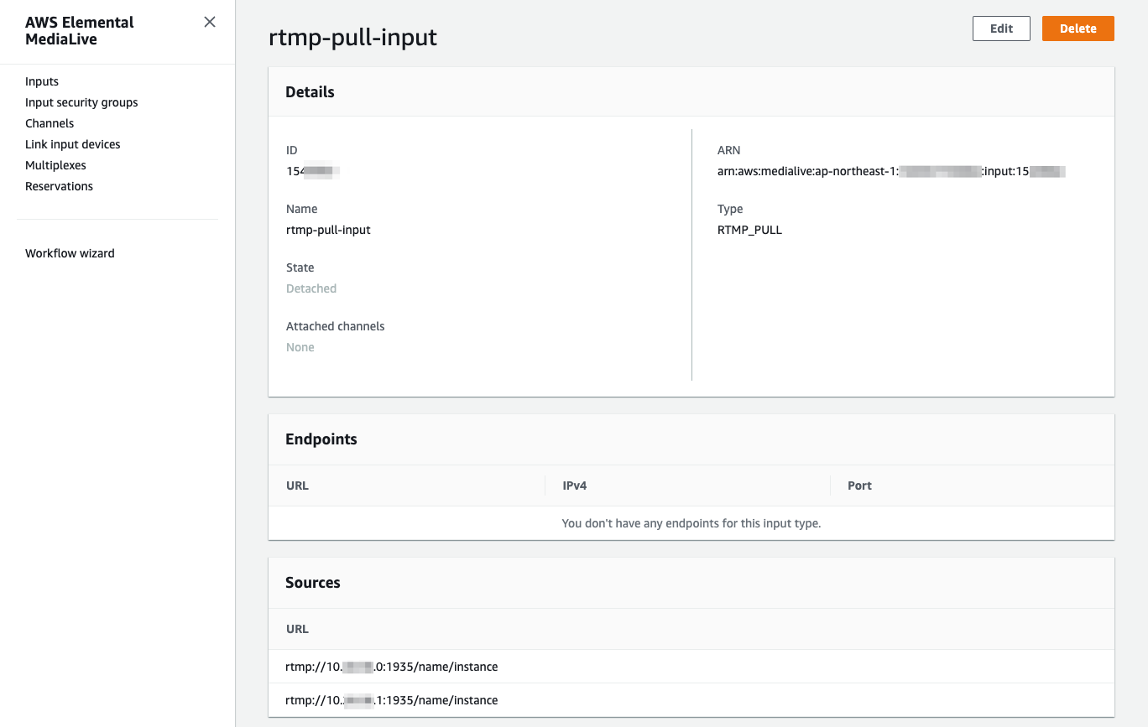Screen dimensions: 1148x727
Task: Click the Endpoints URL column header
Action: click(297, 486)
